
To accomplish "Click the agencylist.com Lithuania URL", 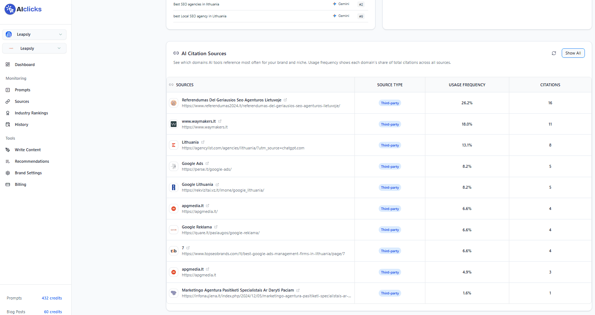I will (x=243, y=148).
